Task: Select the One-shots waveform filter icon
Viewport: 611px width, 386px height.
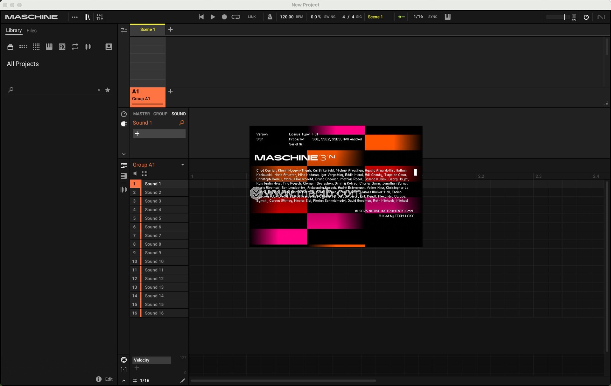Action: (x=88, y=47)
